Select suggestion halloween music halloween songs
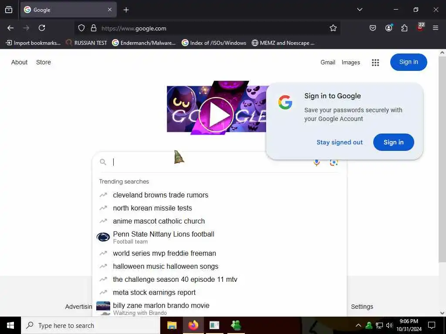Viewport: 446px width, 334px height. point(220,267)
